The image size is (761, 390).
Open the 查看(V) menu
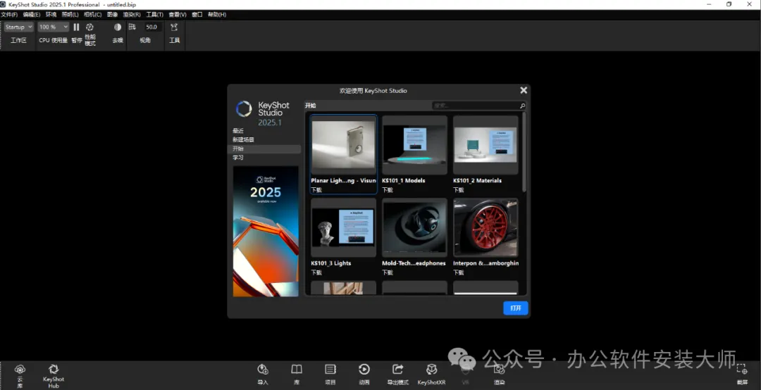[178, 15]
